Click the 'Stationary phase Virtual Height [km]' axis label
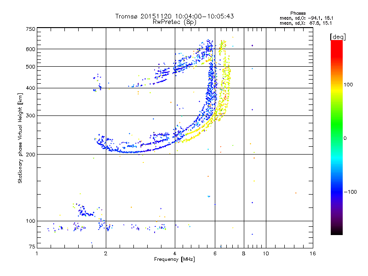 pos(20,138)
